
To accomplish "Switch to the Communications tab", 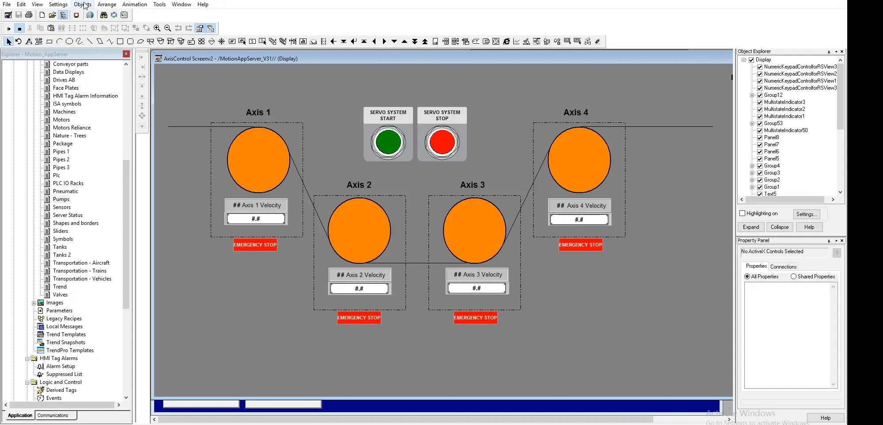I will (53, 415).
